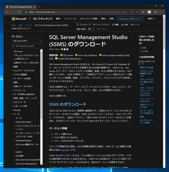Image resolution: width=169 pixels, height=172 pixels.
Task: Open the UserVoice link
Action: pyautogui.click(x=65, y=150)
